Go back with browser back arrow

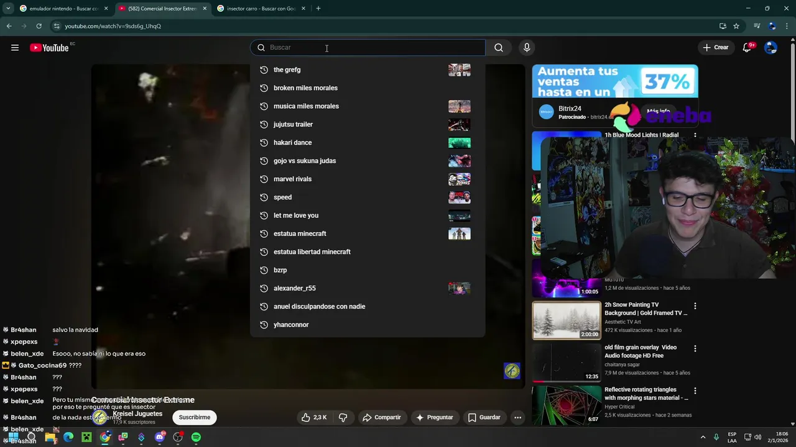[x=9, y=26]
